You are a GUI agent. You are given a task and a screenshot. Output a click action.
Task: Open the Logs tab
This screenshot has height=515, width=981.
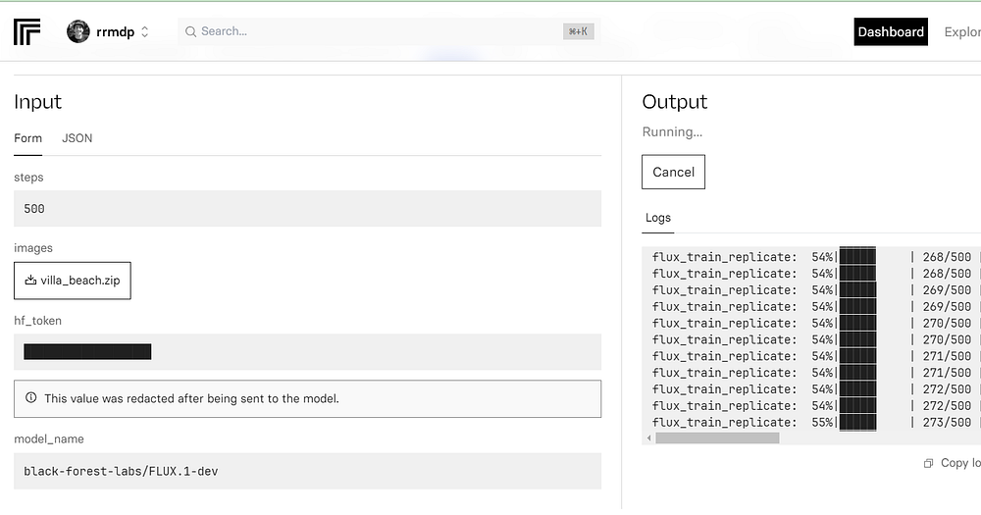coord(658,218)
